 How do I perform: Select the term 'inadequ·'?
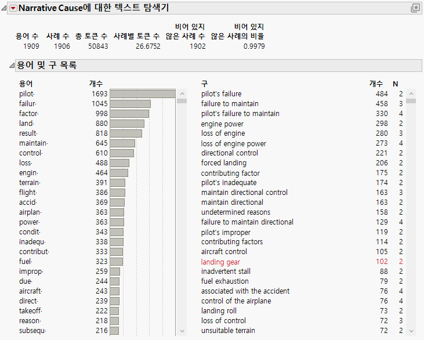pos(32,242)
